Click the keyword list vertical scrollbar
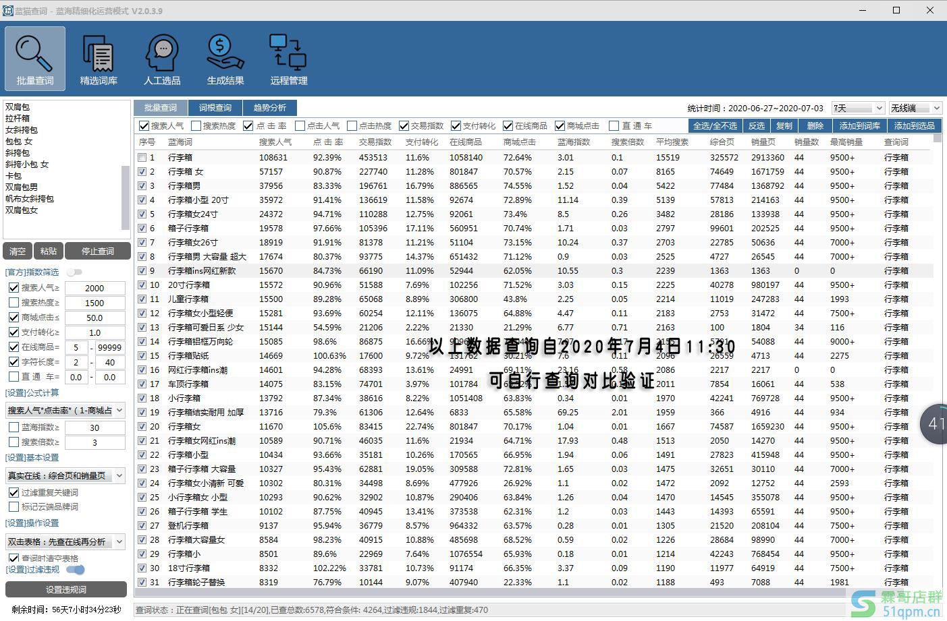 tap(125, 196)
